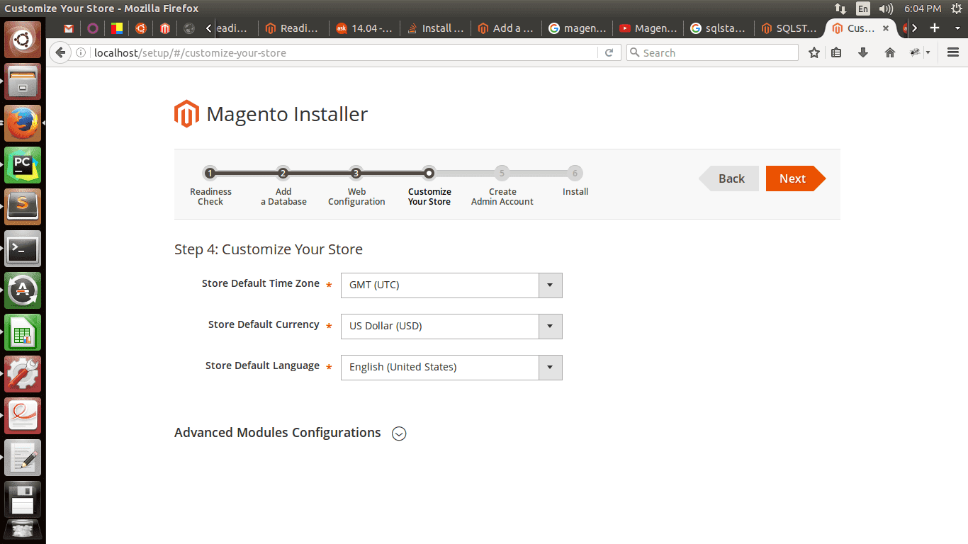The height and width of the screenshot is (544, 968).
Task: Expand Advanced Modules Configurations section
Action: tap(399, 433)
